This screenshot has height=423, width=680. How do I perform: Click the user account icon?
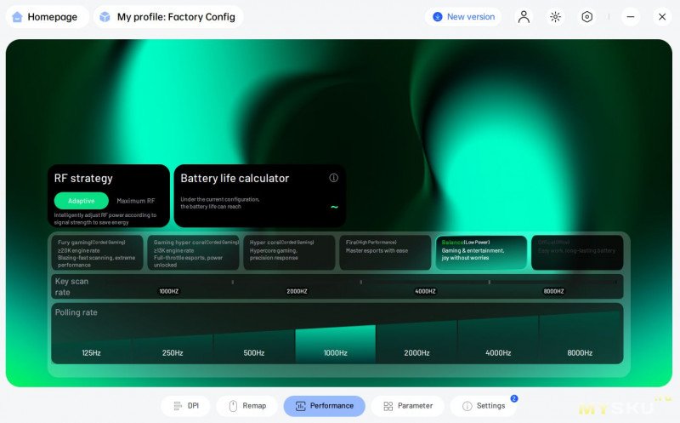pyautogui.click(x=524, y=17)
